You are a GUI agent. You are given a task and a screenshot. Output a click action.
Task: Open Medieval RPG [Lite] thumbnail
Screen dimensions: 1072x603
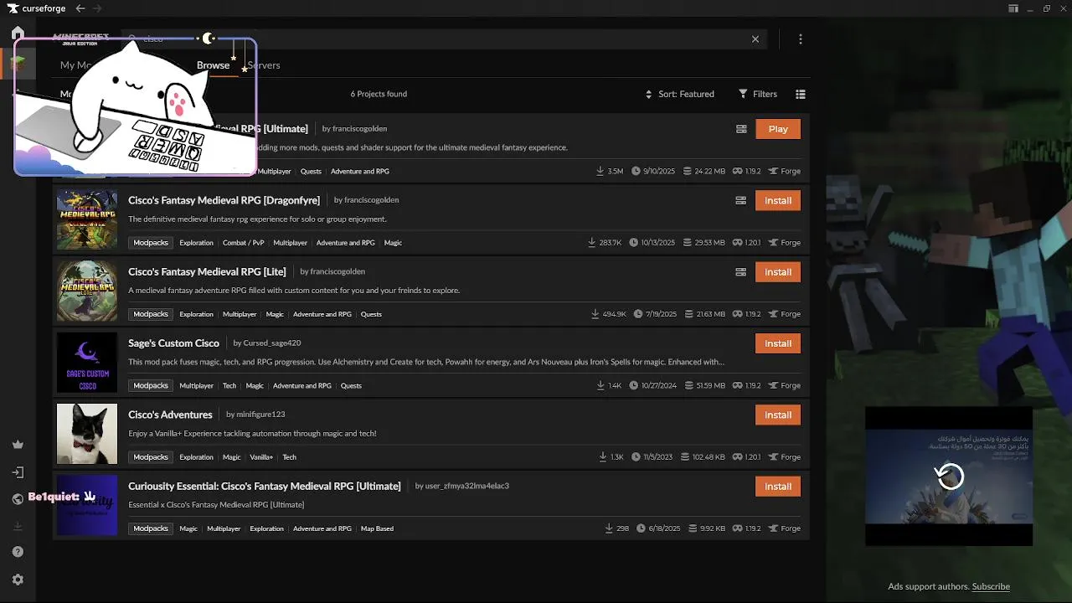click(87, 291)
